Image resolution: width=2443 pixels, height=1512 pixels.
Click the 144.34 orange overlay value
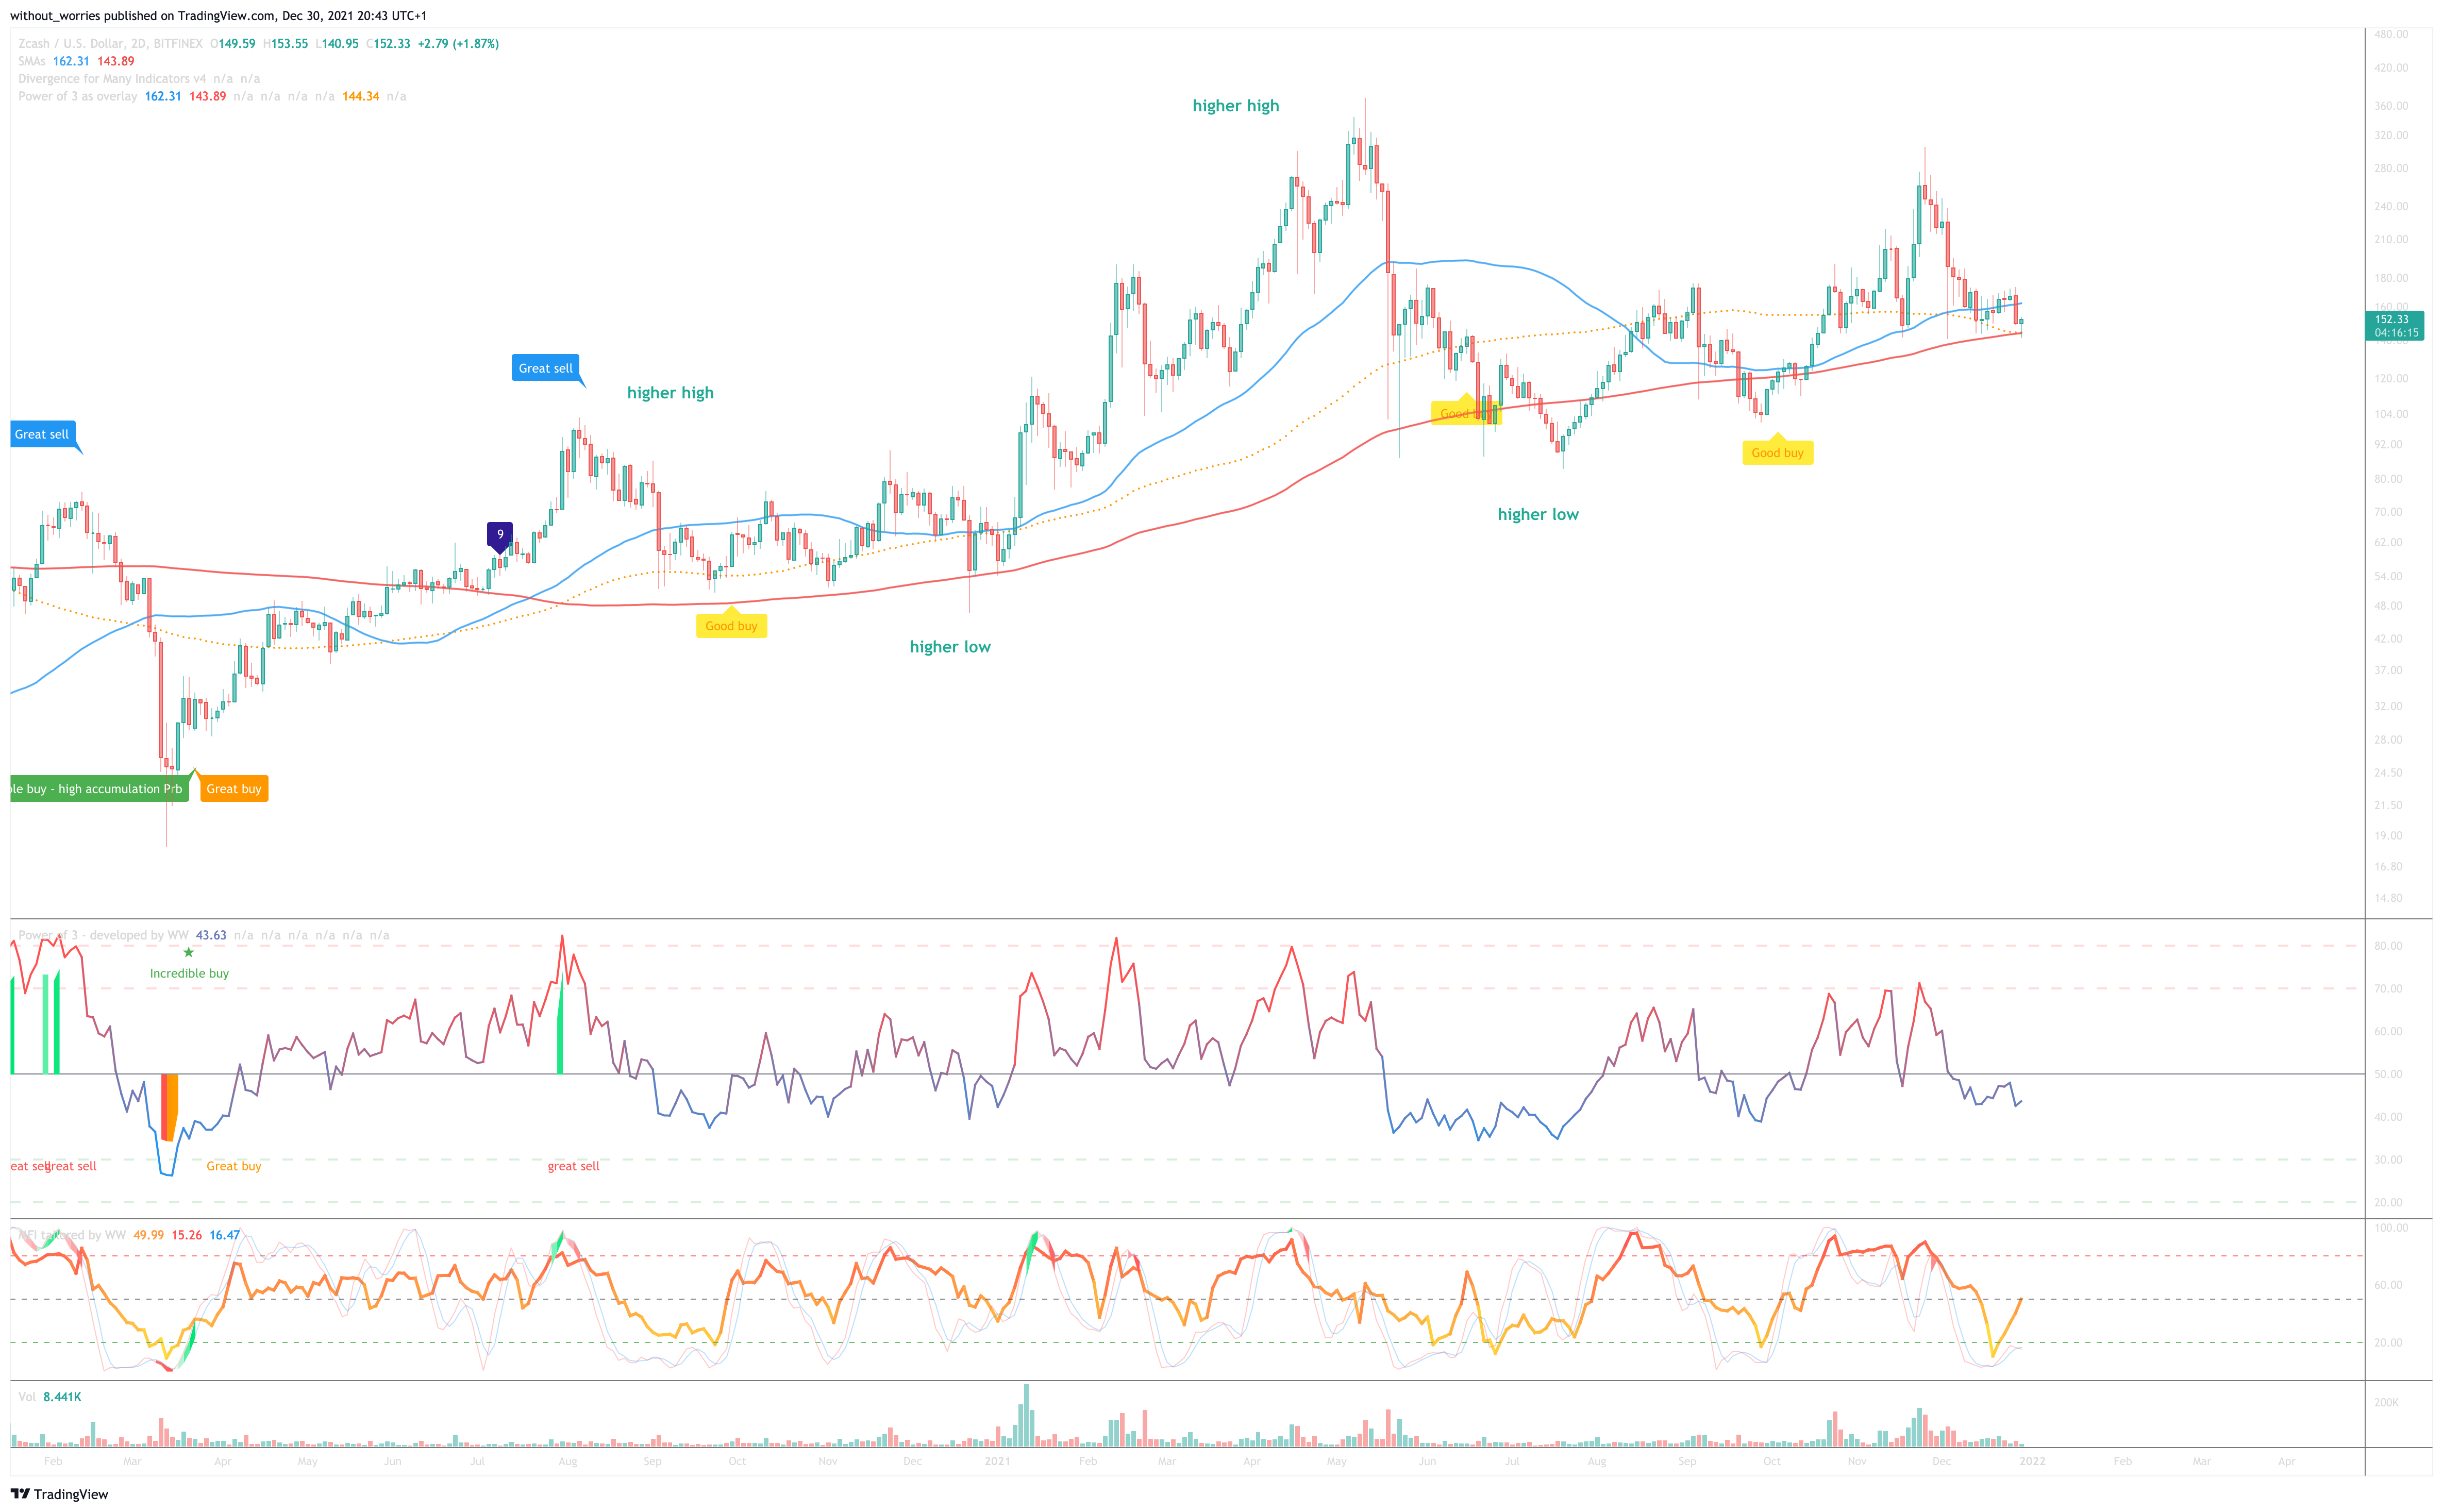click(x=360, y=96)
